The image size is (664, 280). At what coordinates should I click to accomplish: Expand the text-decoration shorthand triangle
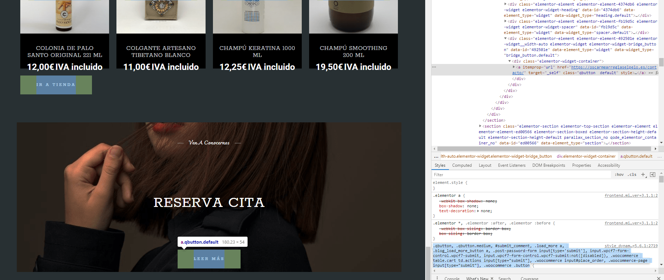point(478,211)
